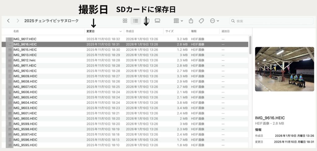This screenshot has width=317, height=151.
Task: Open the group-by options dropdown
Action: tap(178, 21)
